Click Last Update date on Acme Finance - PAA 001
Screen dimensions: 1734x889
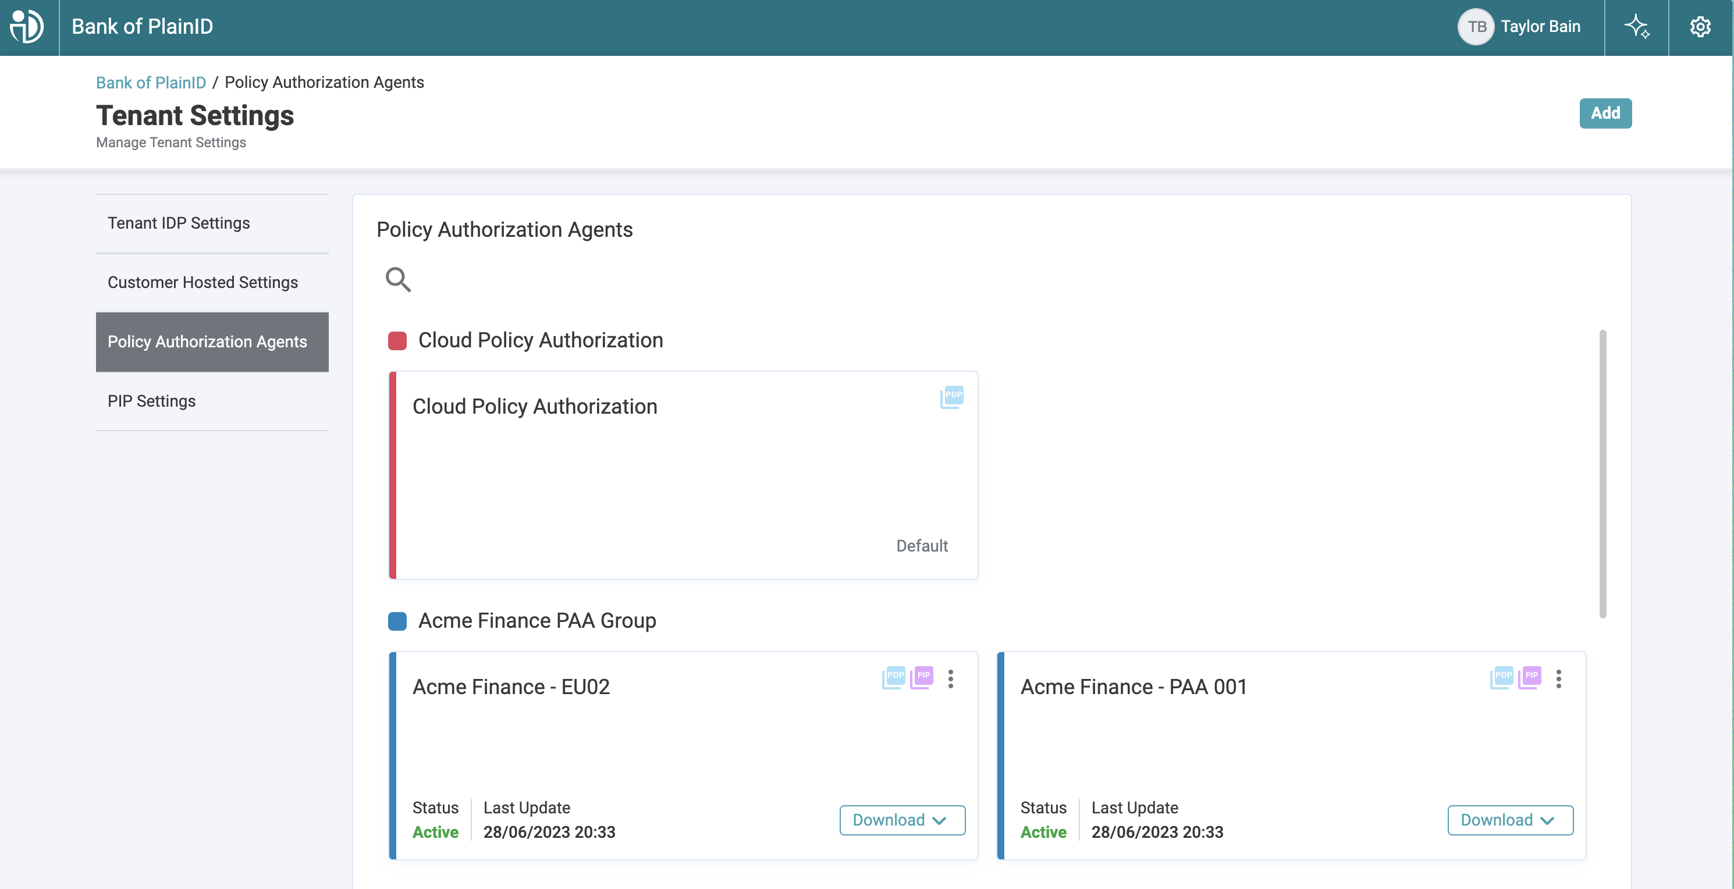[x=1157, y=833]
